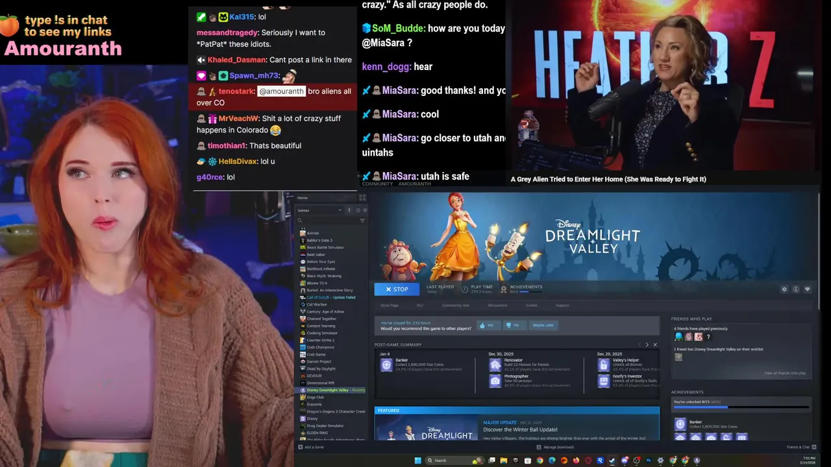Open Discord from the taskbar

pos(625,461)
